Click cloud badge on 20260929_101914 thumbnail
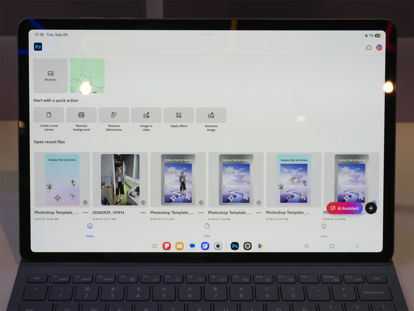The width and height of the screenshot is (414, 311). coord(143,203)
